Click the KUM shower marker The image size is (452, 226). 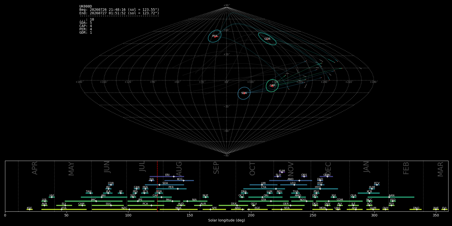point(282,172)
